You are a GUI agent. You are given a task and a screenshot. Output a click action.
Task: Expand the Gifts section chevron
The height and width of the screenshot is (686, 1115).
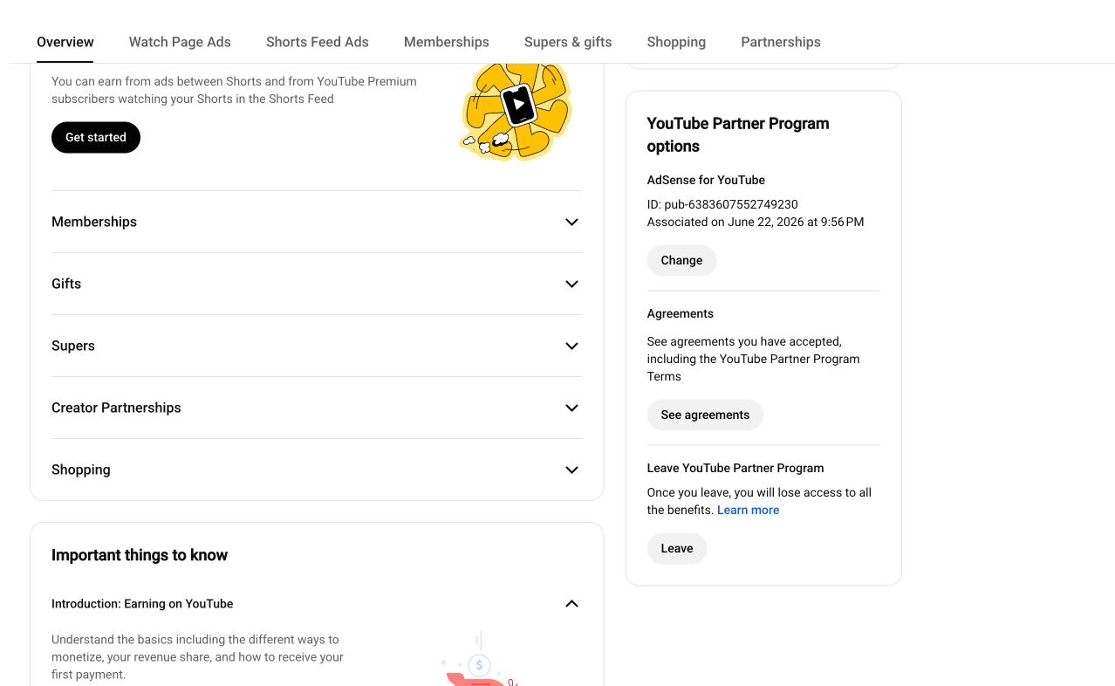coord(571,284)
